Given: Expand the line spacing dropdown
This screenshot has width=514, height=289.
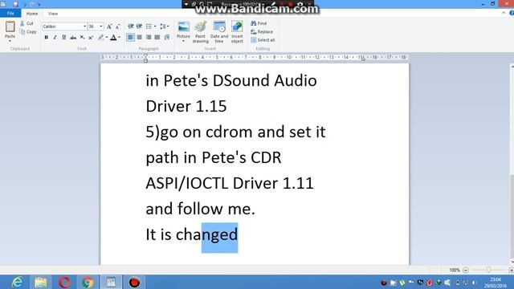Looking at the screenshot, I should tap(168, 26).
